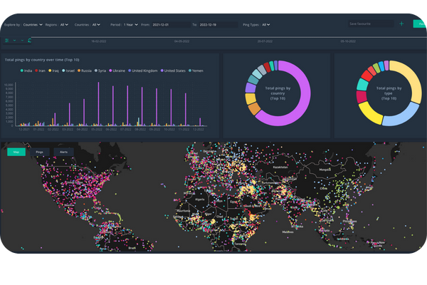This screenshot has width=427, height=285.
Task: Toggle Syria series in chart legend
Action: [x=100, y=71]
